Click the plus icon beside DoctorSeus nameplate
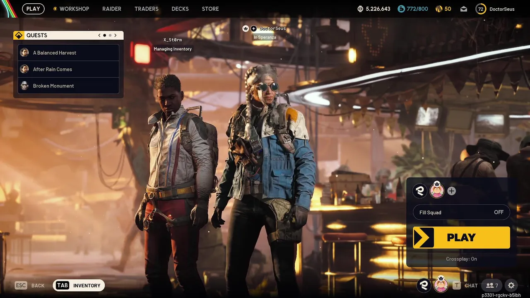The height and width of the screenshot is (298, 530). 253,29
